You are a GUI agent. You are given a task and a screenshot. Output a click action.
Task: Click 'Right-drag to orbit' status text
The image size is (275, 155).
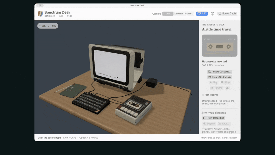(211, 138)
